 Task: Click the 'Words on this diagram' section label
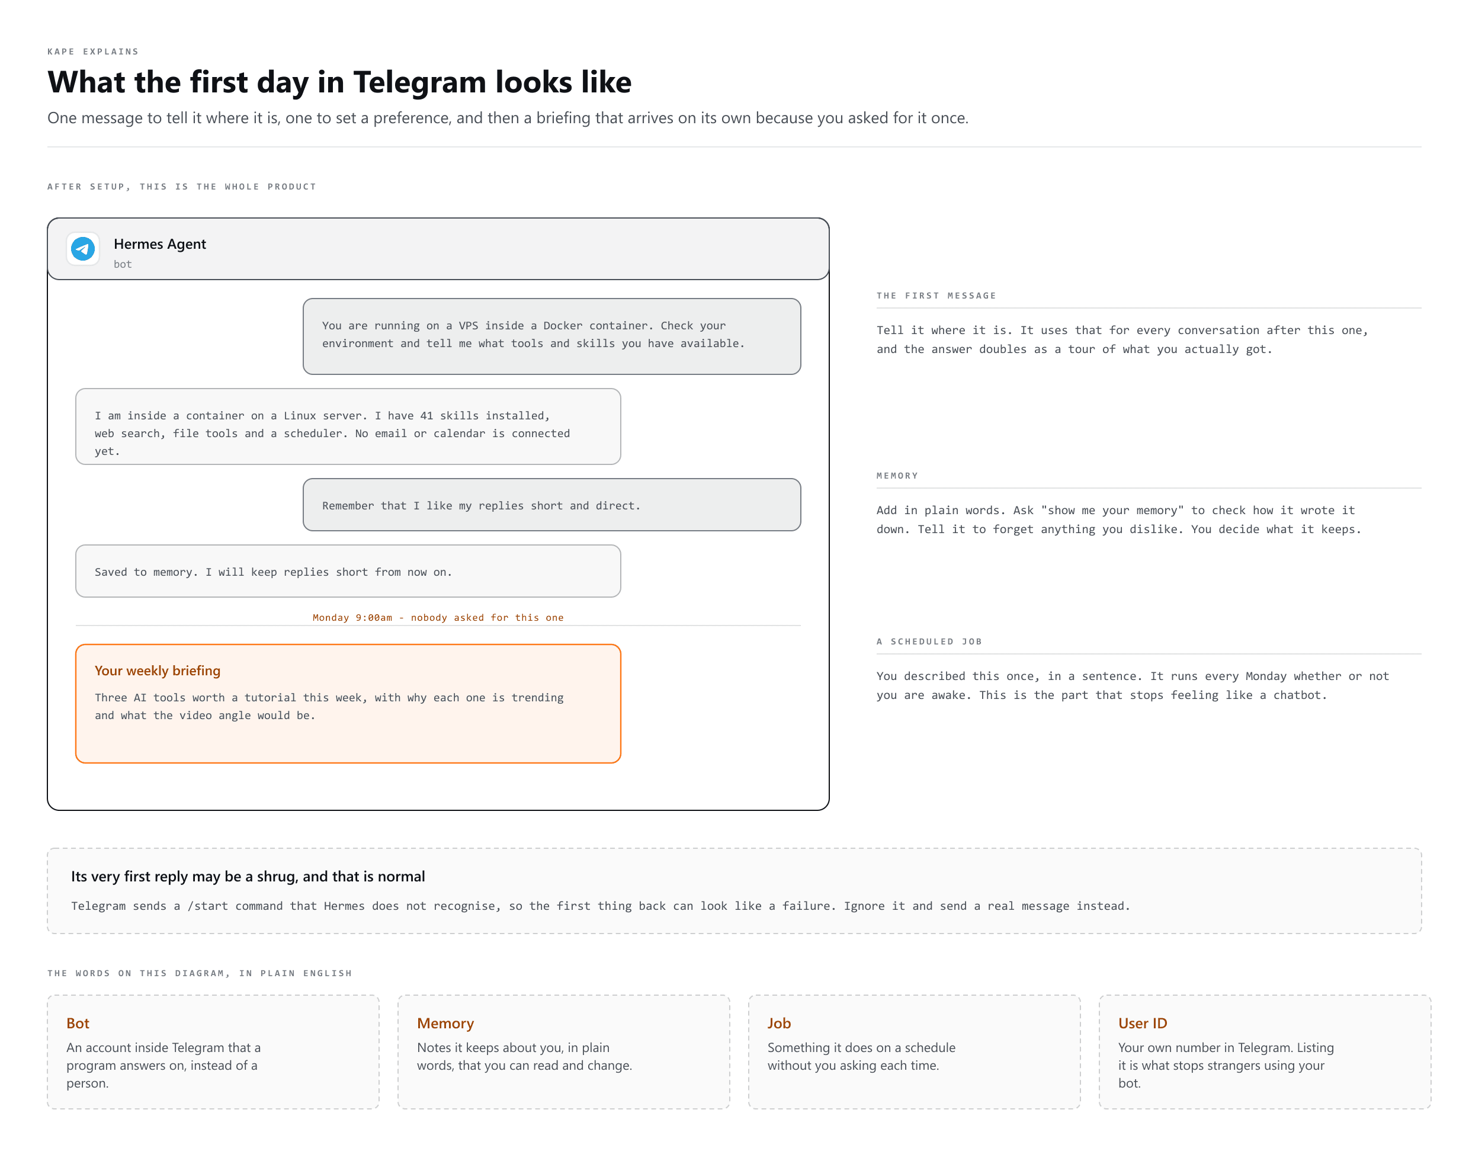click(200, 973)
